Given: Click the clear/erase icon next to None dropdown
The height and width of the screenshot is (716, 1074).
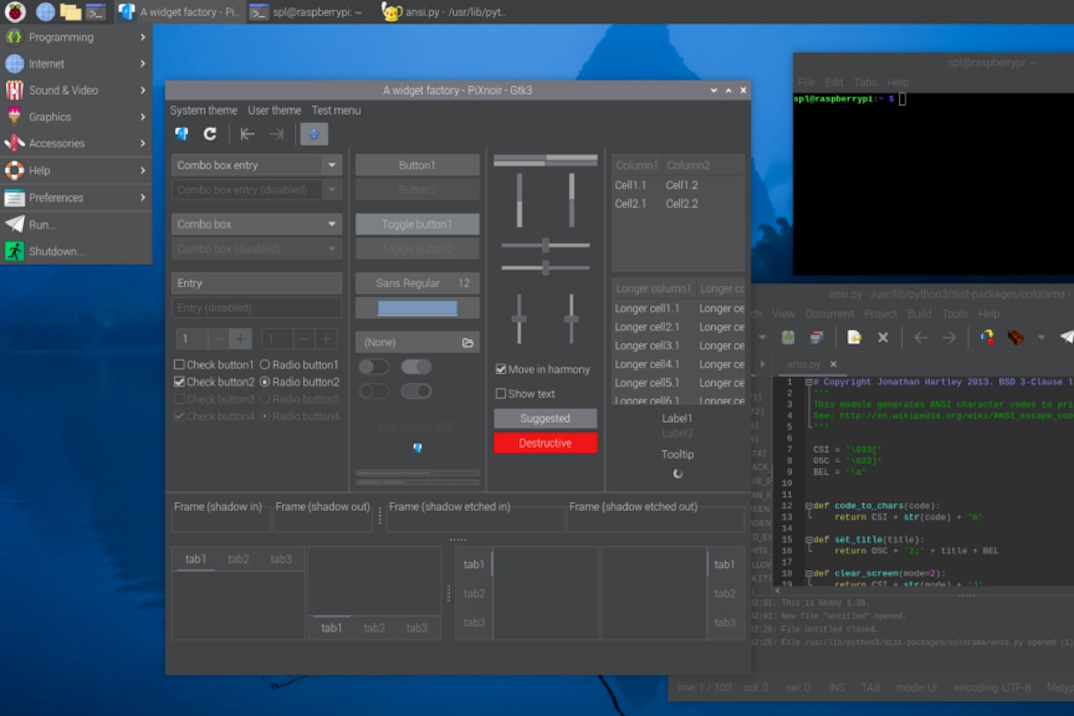Looking at the screenshot, I should [x=468, y=342].
